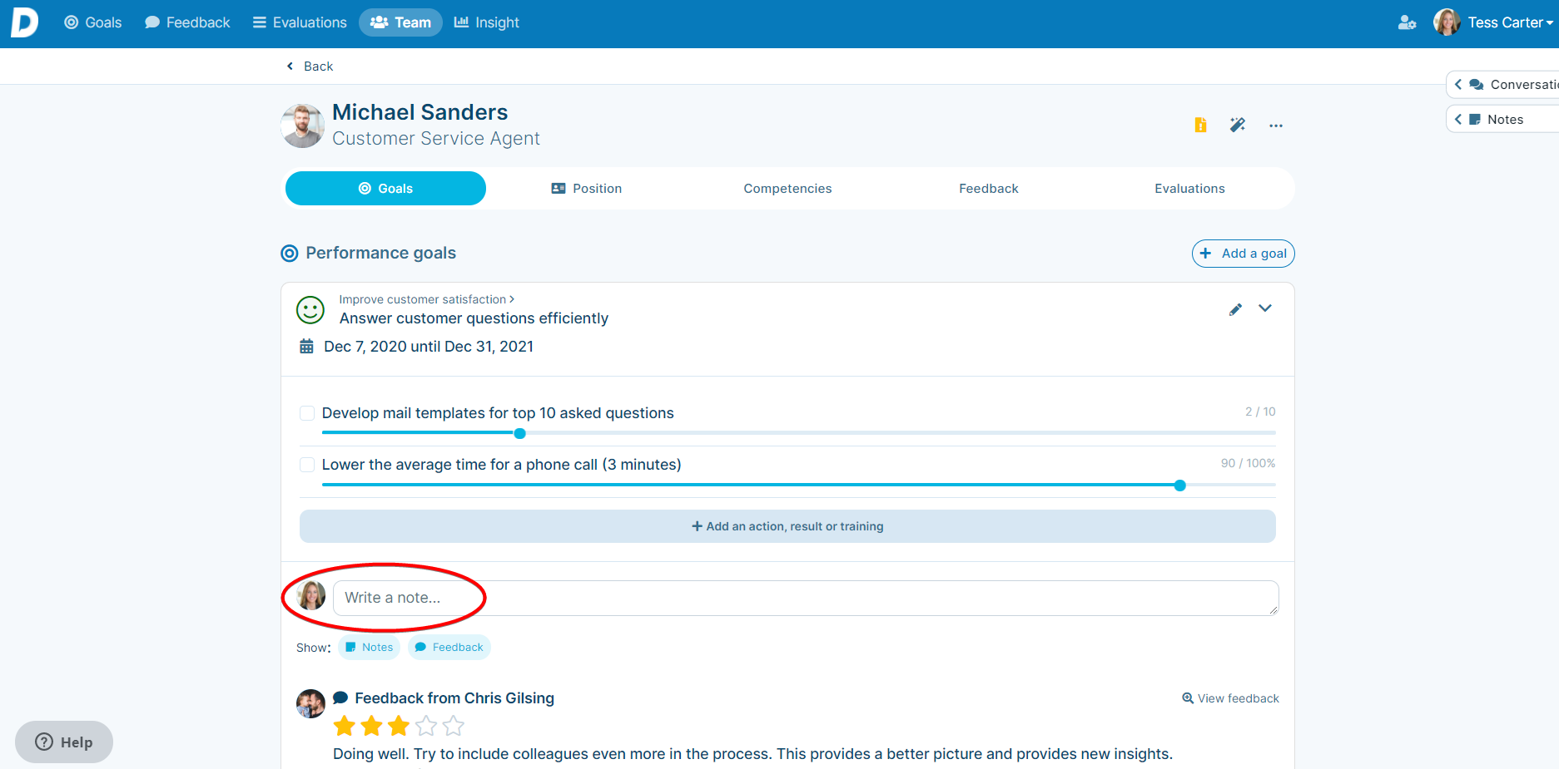The image size is (1559, 769).
Task: Click Add an action, result or training
Action: tap(787, 526)
